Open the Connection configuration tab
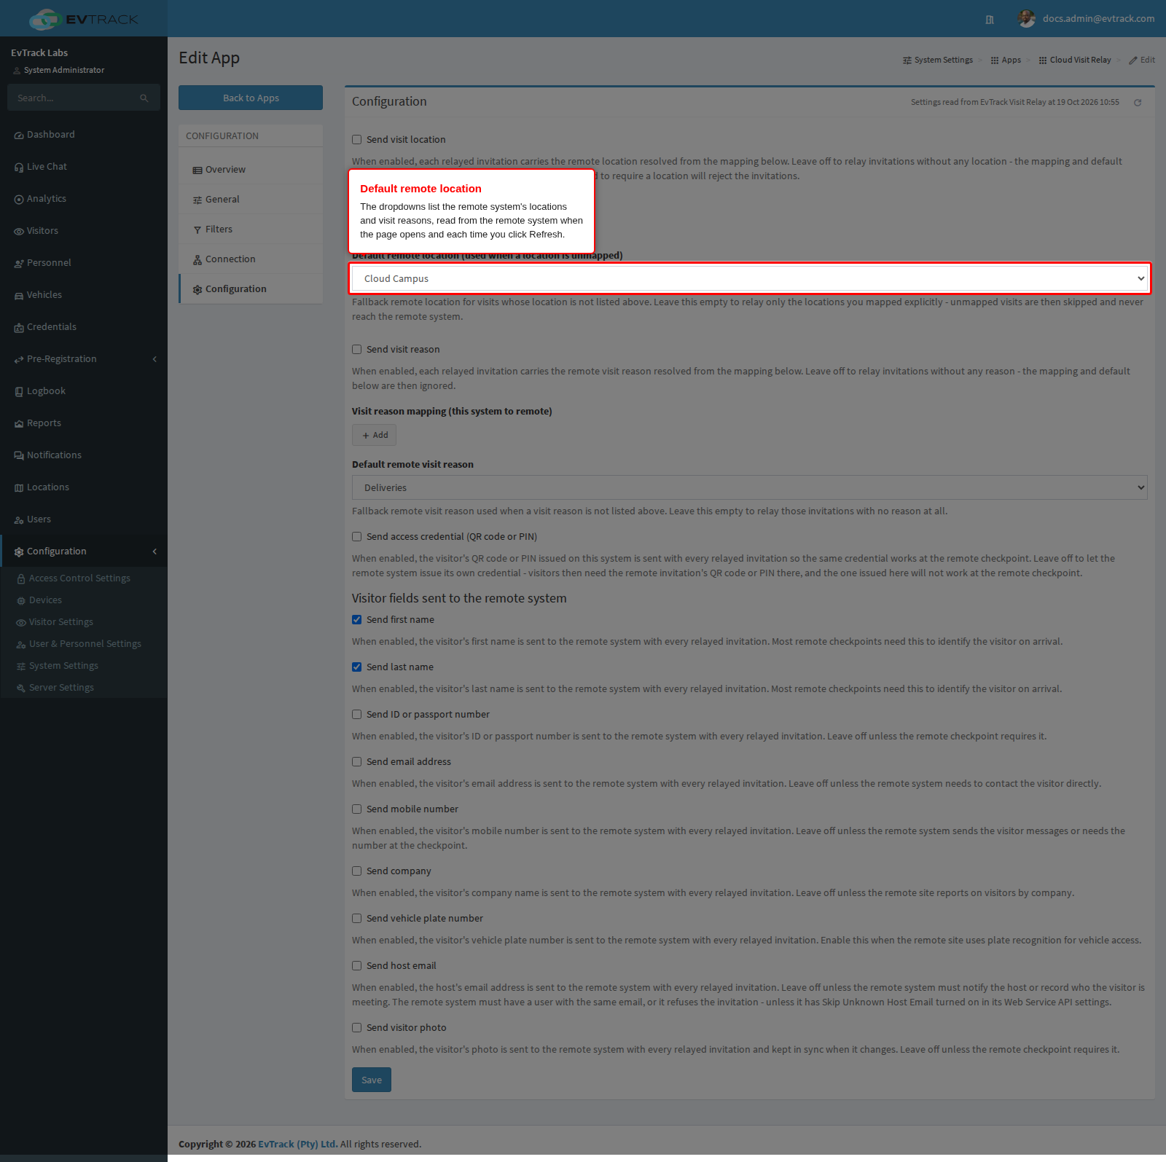Screen dimensions: 1166x1162 [251, 259]
